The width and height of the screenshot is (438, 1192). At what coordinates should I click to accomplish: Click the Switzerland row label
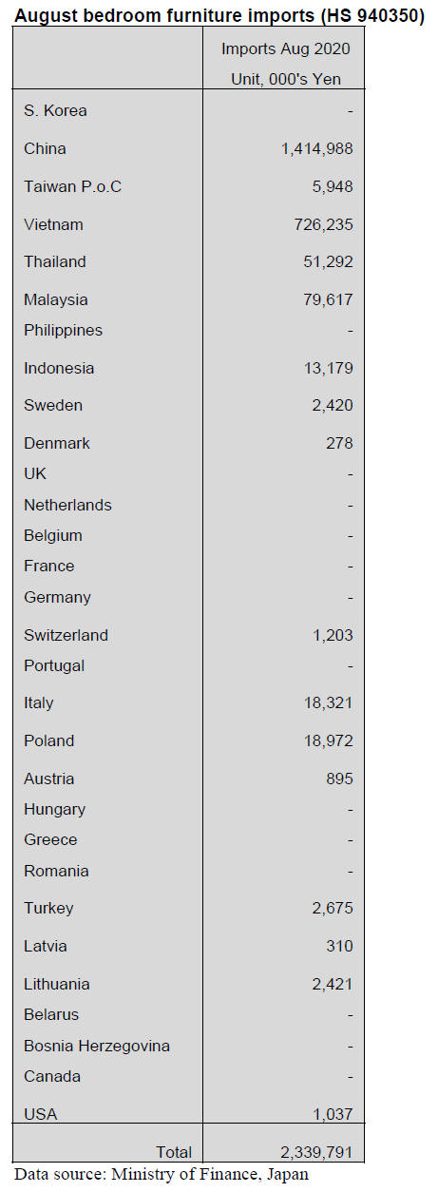click(66, 636)
